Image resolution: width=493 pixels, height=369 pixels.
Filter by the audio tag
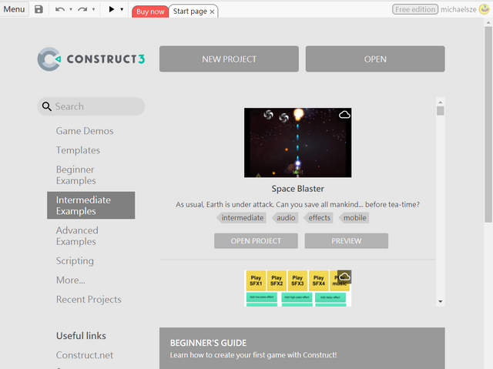285,218
